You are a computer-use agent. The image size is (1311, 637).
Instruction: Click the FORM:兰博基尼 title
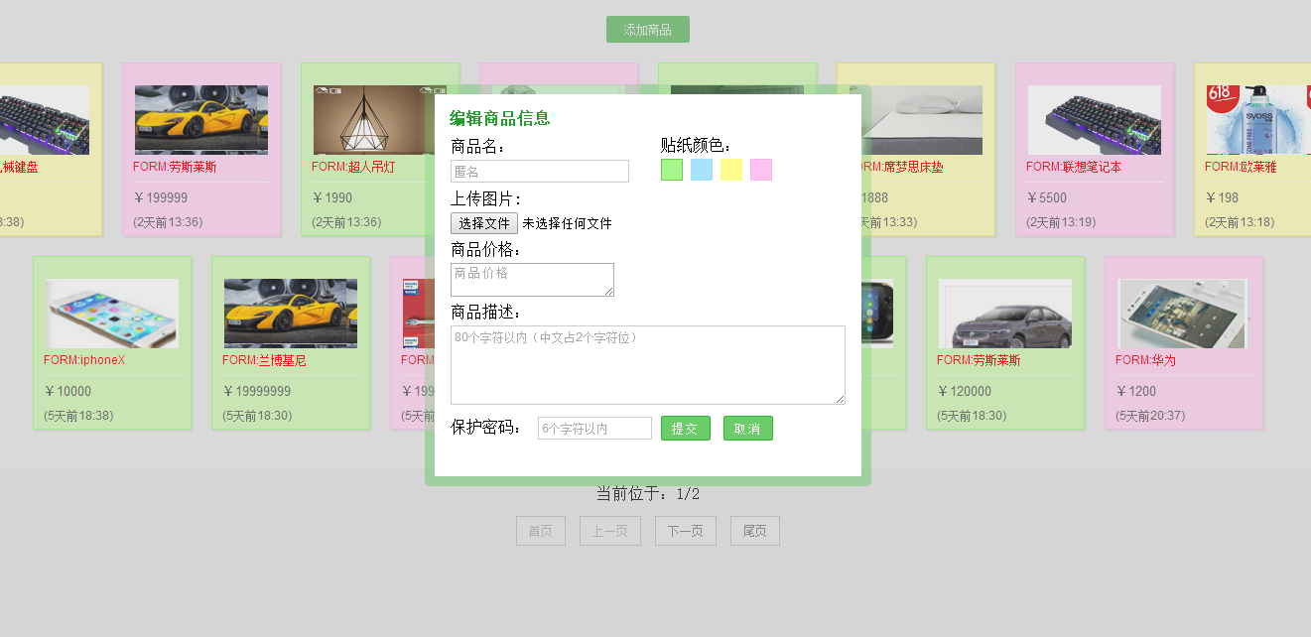tap(264, 360)
